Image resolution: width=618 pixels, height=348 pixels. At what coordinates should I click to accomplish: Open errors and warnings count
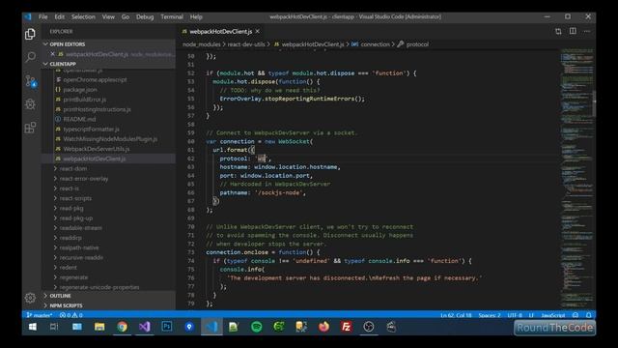71,315
